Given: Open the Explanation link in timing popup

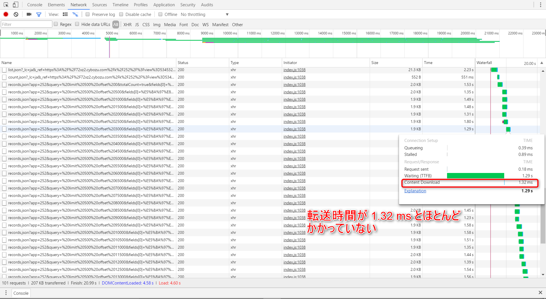Looking at the screenshot, I should (415, 191).
